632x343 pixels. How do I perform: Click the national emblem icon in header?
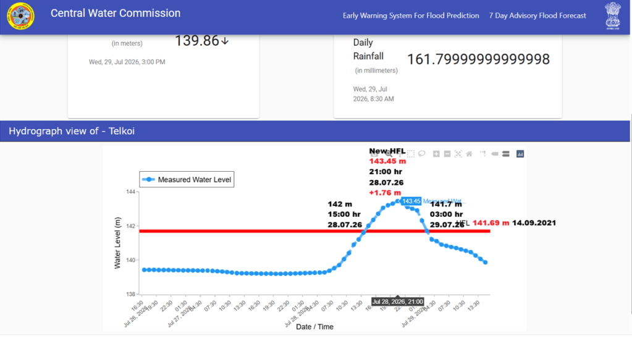pos(613,15)
